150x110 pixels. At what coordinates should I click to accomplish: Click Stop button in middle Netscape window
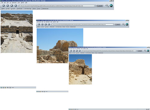[49, 24]
